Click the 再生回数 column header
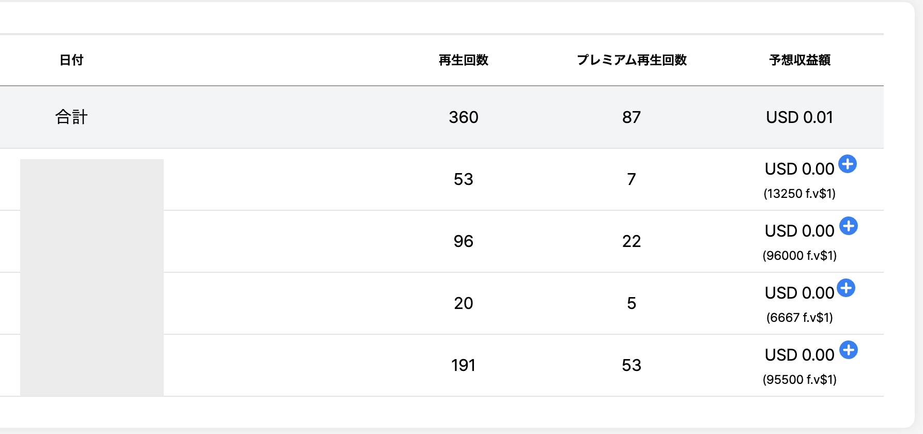 coord(463,60)
